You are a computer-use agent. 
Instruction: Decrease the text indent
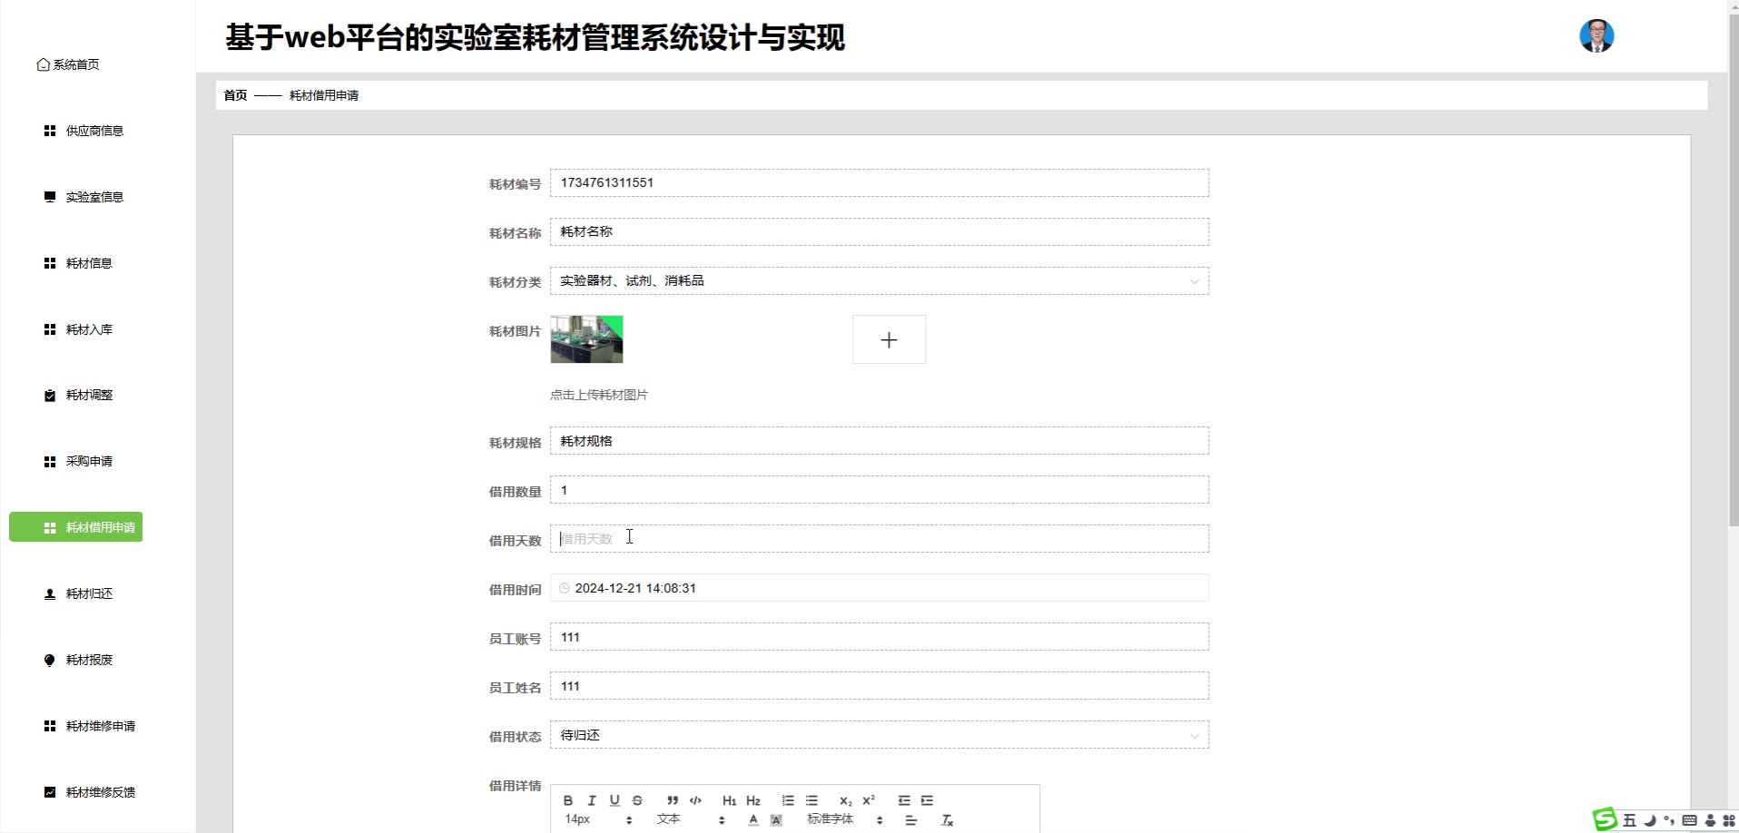click(904, 800)
